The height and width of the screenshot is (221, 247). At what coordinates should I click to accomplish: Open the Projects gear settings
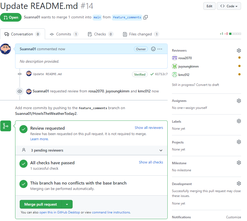coord(239,142)
